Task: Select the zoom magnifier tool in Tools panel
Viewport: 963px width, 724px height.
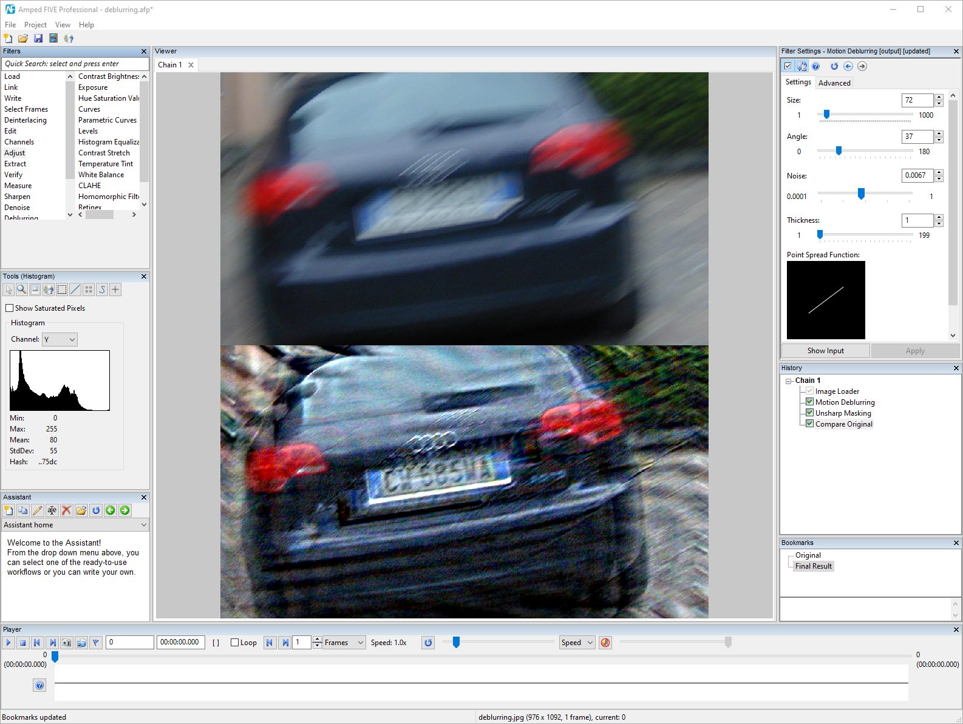Action: click(22, 289)
